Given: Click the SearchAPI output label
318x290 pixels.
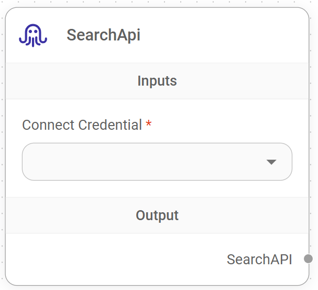Looking at the screenshot, I should pyautogui.click(x=259, y=259).
